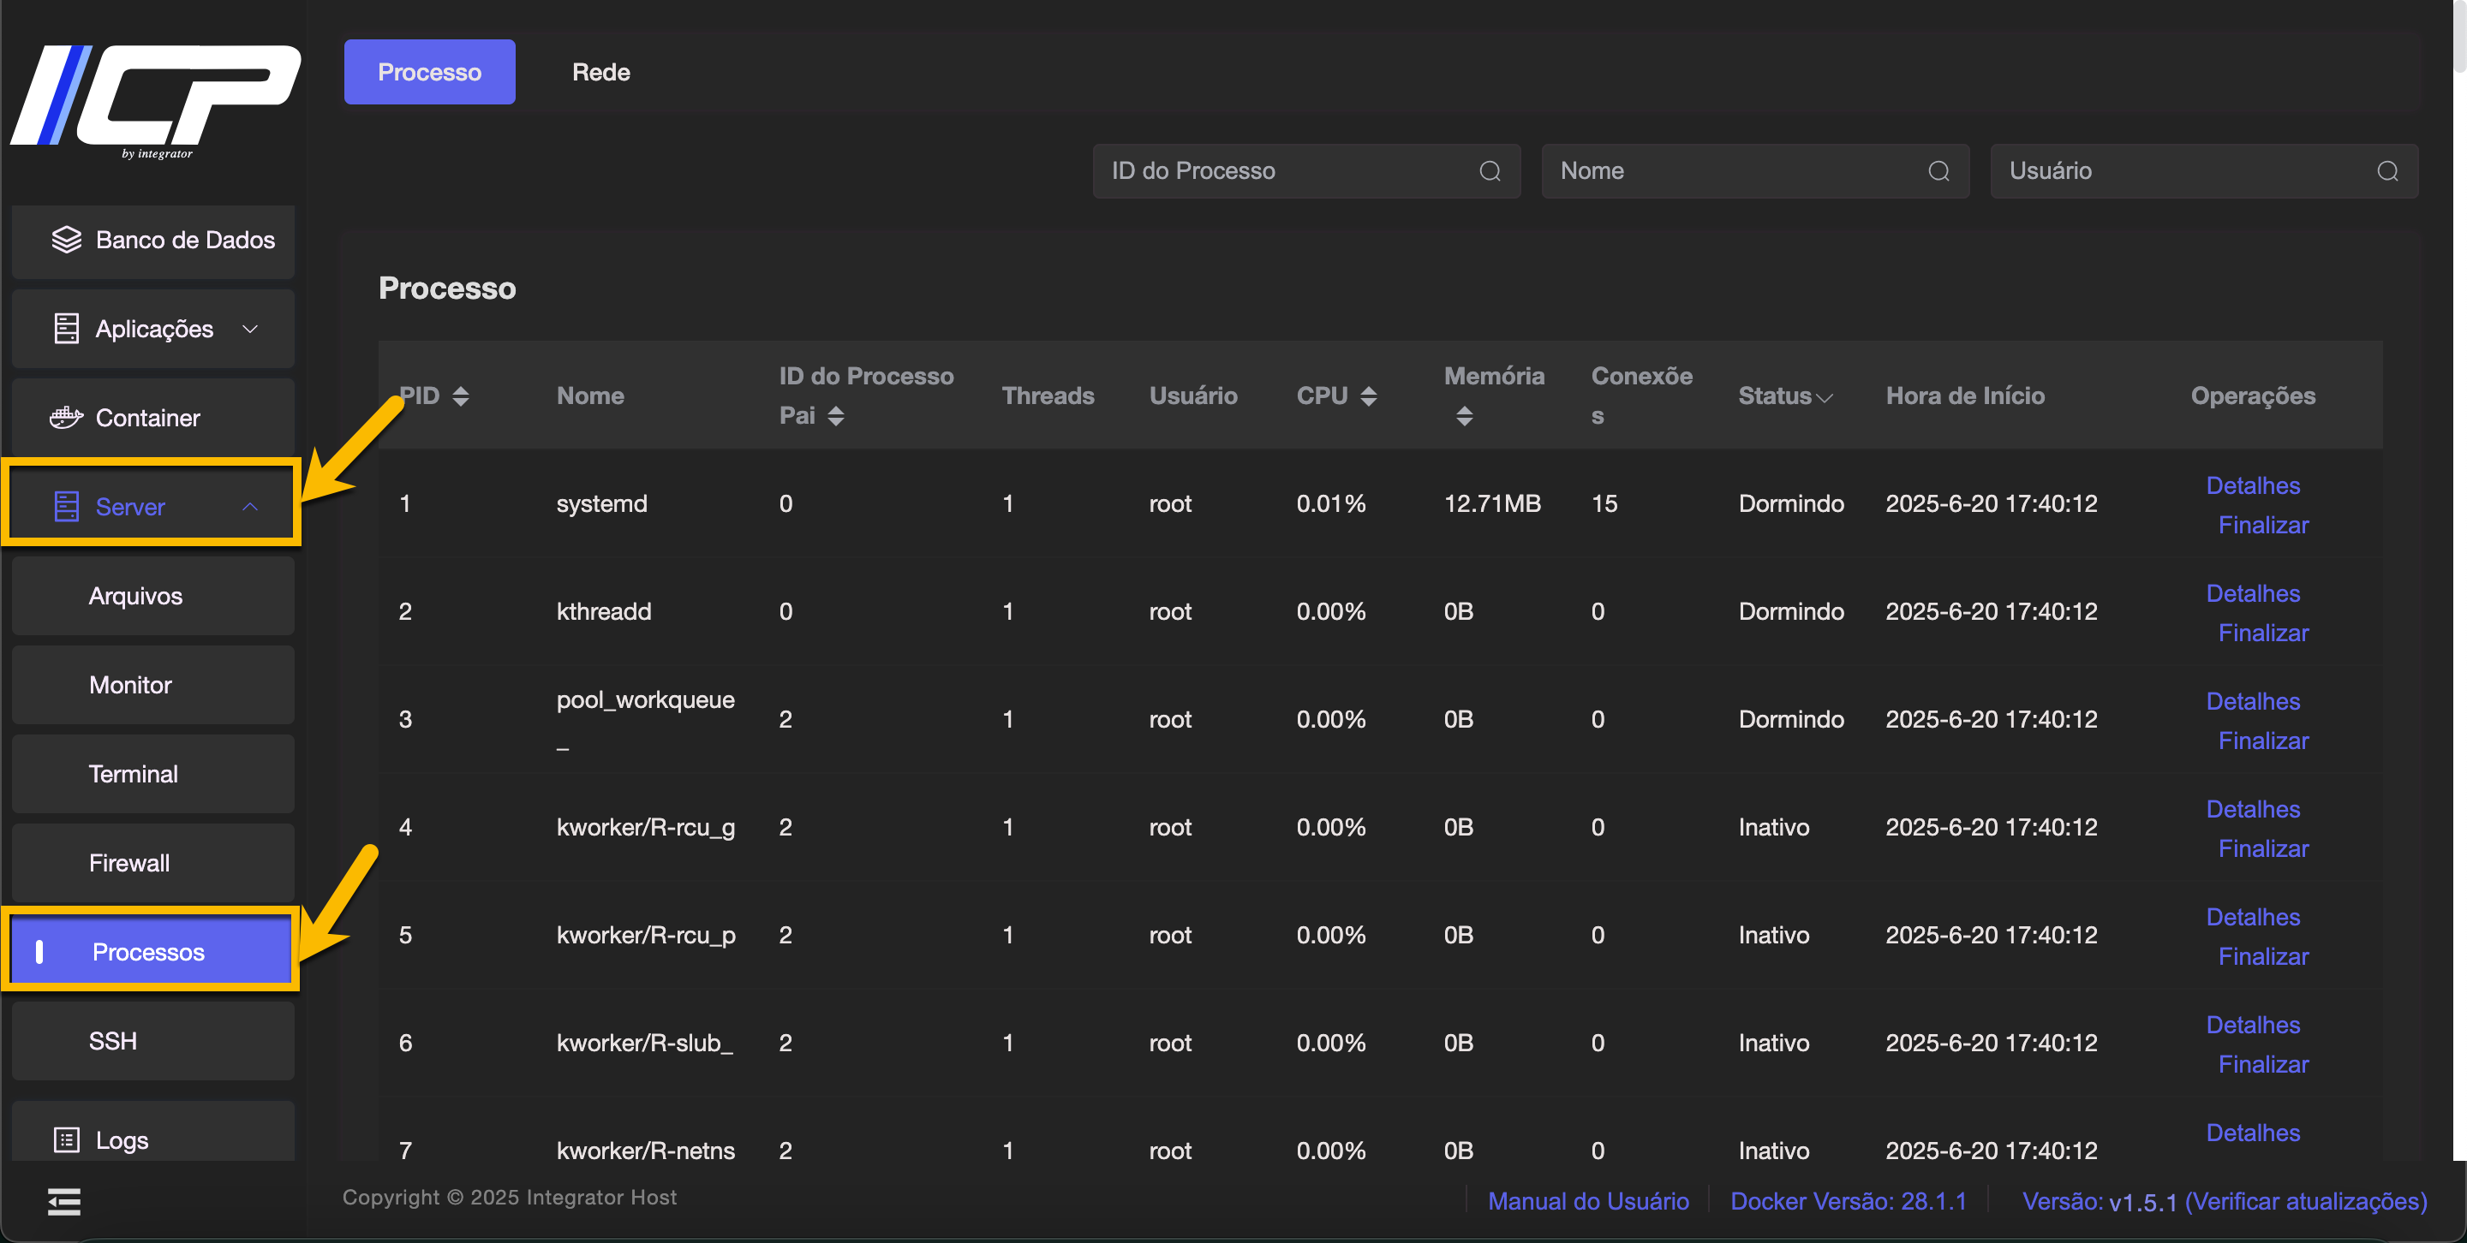
Task: Sort the table by PID column arrows
Action: [461, 396]
